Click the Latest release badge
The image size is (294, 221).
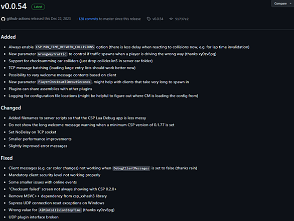coord(38,7)
